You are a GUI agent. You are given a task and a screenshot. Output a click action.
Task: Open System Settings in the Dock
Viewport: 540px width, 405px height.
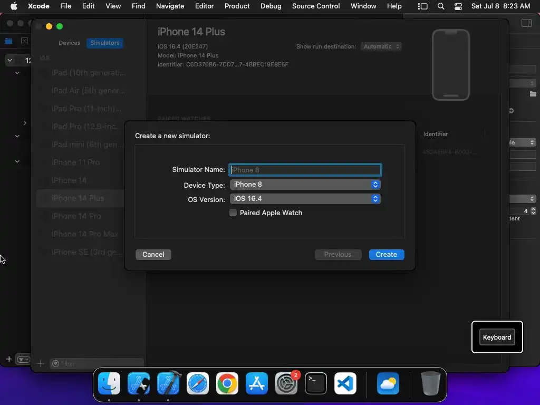click(x=286, y=383)
